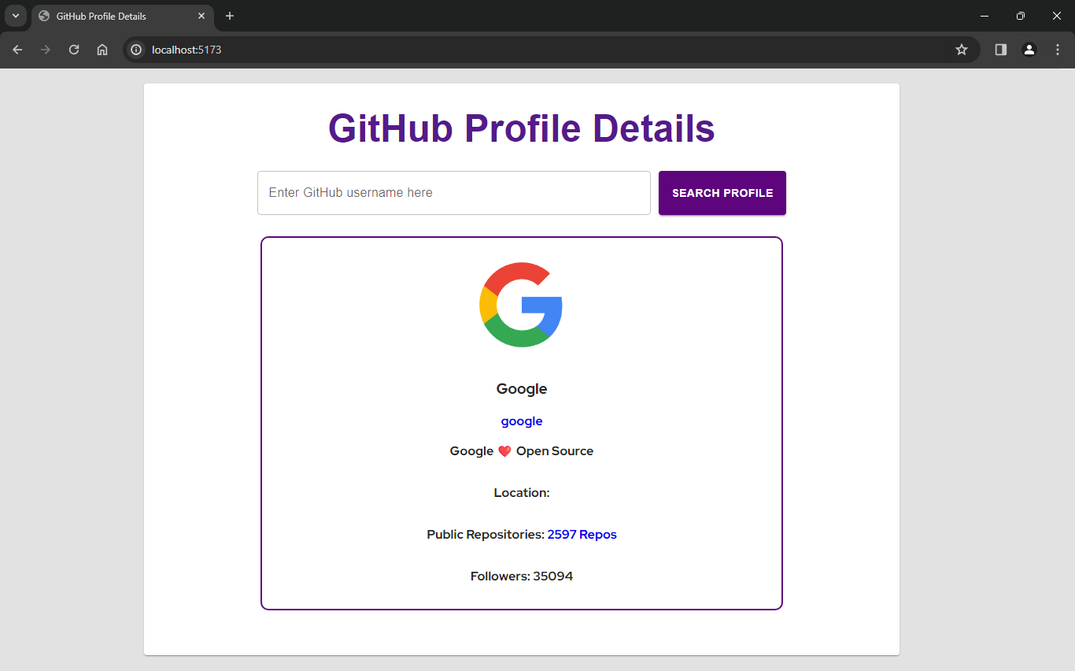The width and height of the screenshot is (1075, 671).
Task: Click the 'Followers: 35094' text
Action: click(522, 576)
